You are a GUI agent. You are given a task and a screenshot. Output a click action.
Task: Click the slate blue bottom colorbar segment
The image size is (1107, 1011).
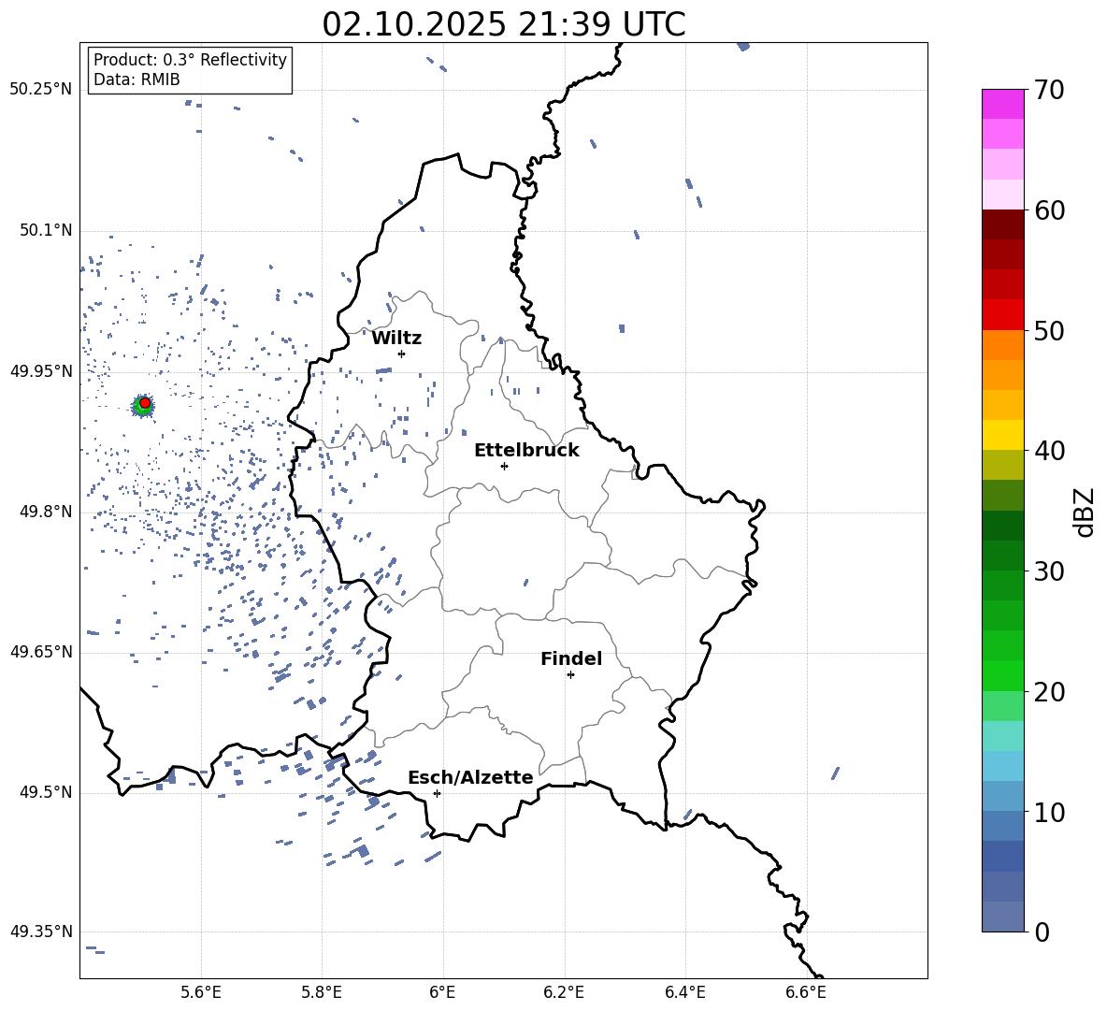coord(1002,917)
